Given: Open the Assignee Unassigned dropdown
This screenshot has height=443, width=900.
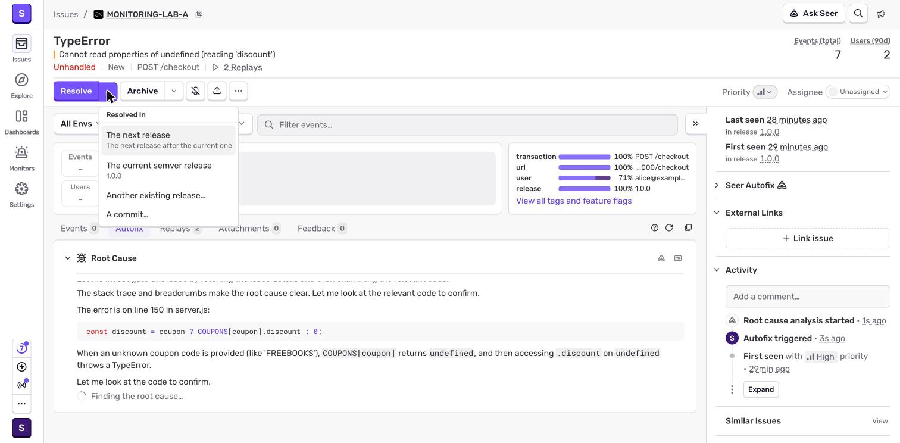Looking at the screenshot, I should [858, 92].
